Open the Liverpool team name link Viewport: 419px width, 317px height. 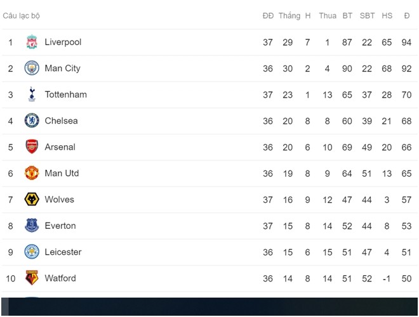pos(63,42)
